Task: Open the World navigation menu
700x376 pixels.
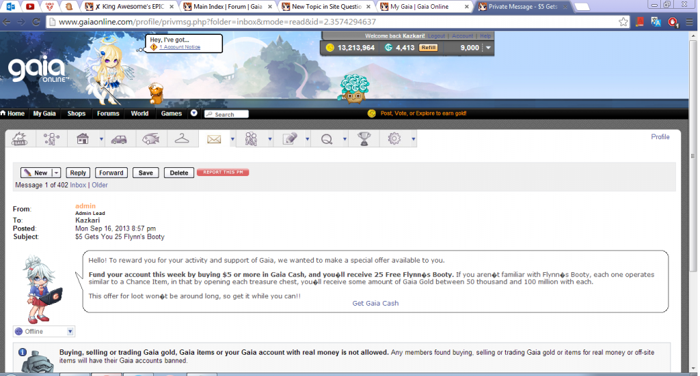Action: [139, 113]
